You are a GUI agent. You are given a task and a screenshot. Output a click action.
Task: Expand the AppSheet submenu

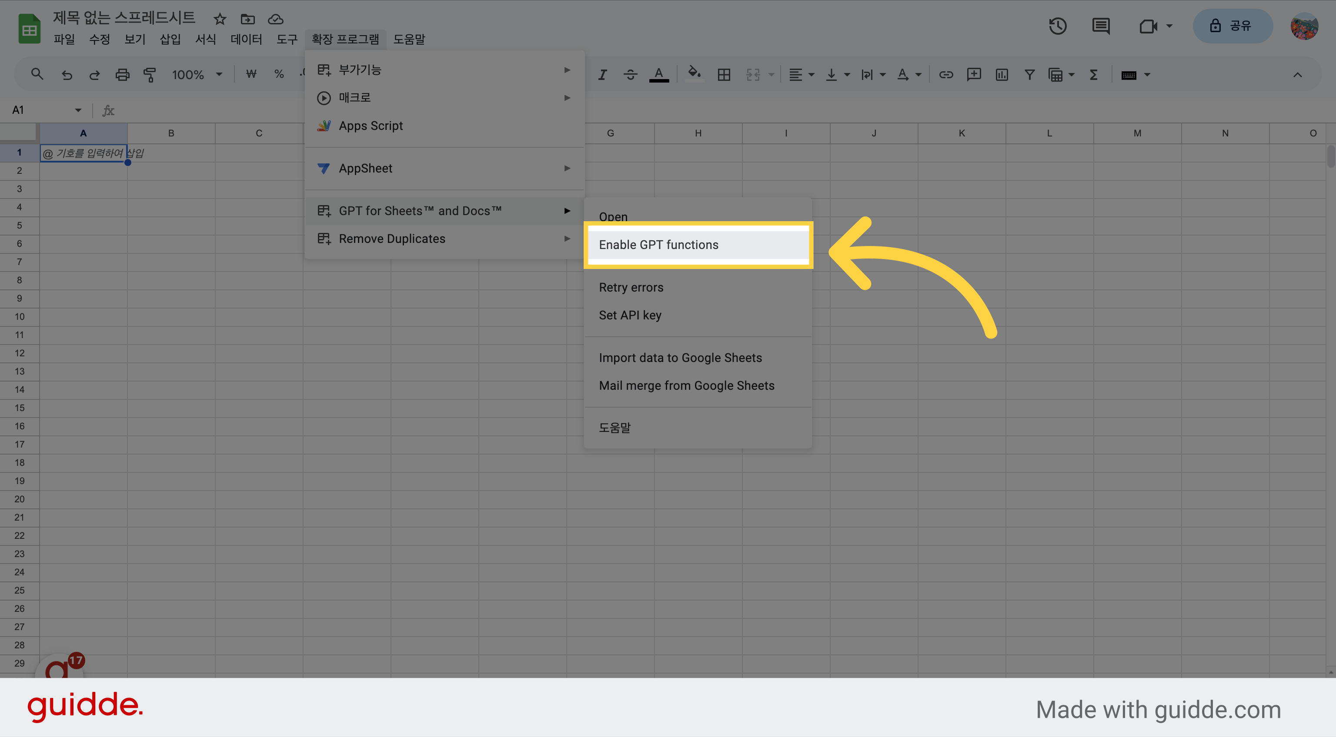click(444, 169)
